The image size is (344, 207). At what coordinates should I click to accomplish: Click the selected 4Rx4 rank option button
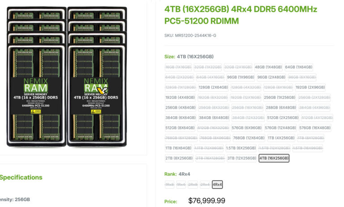pos(217,184)
